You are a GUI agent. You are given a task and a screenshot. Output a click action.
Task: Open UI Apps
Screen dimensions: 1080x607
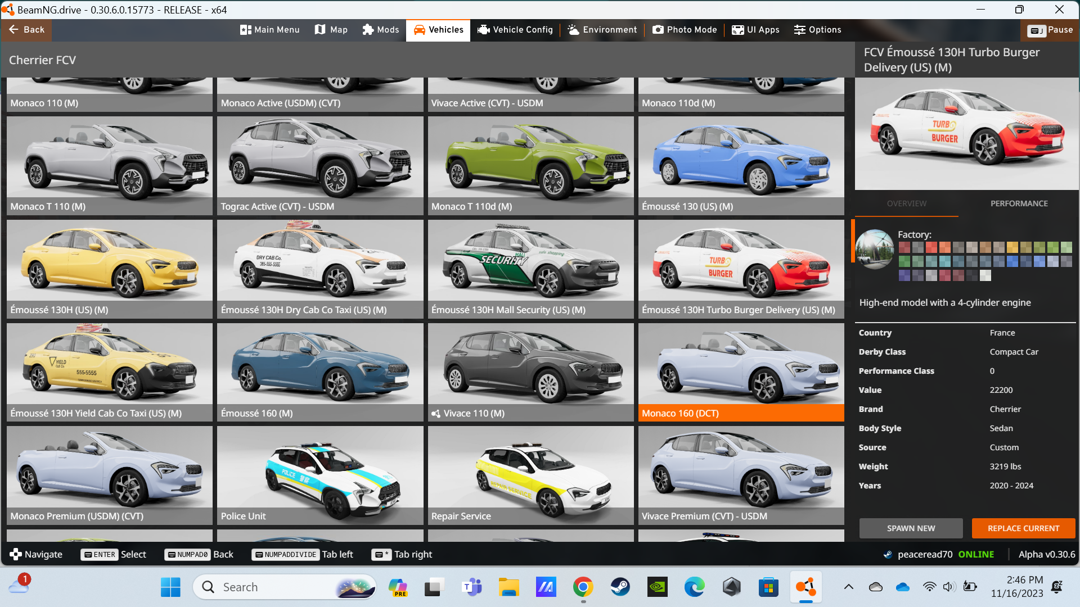[755, 30]
